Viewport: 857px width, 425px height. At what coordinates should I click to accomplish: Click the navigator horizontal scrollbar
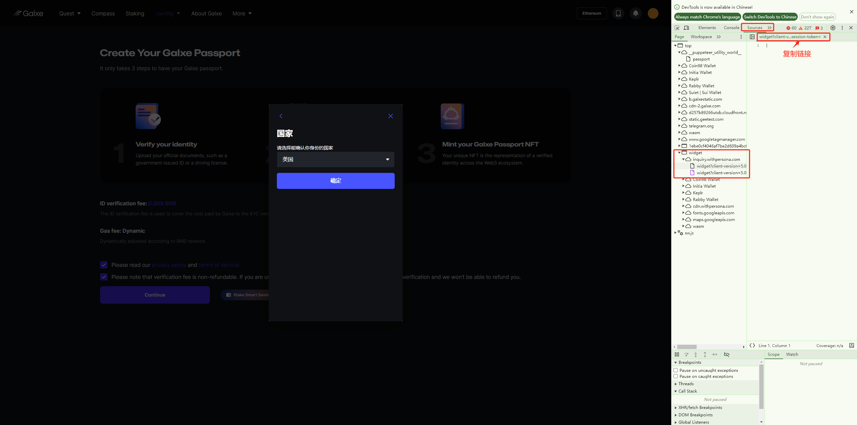point(687,347)
